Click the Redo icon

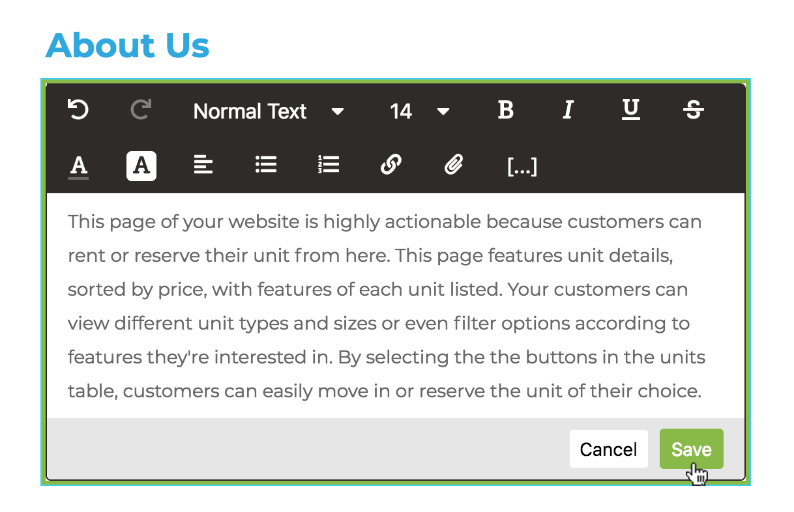(x=141, y=110)
